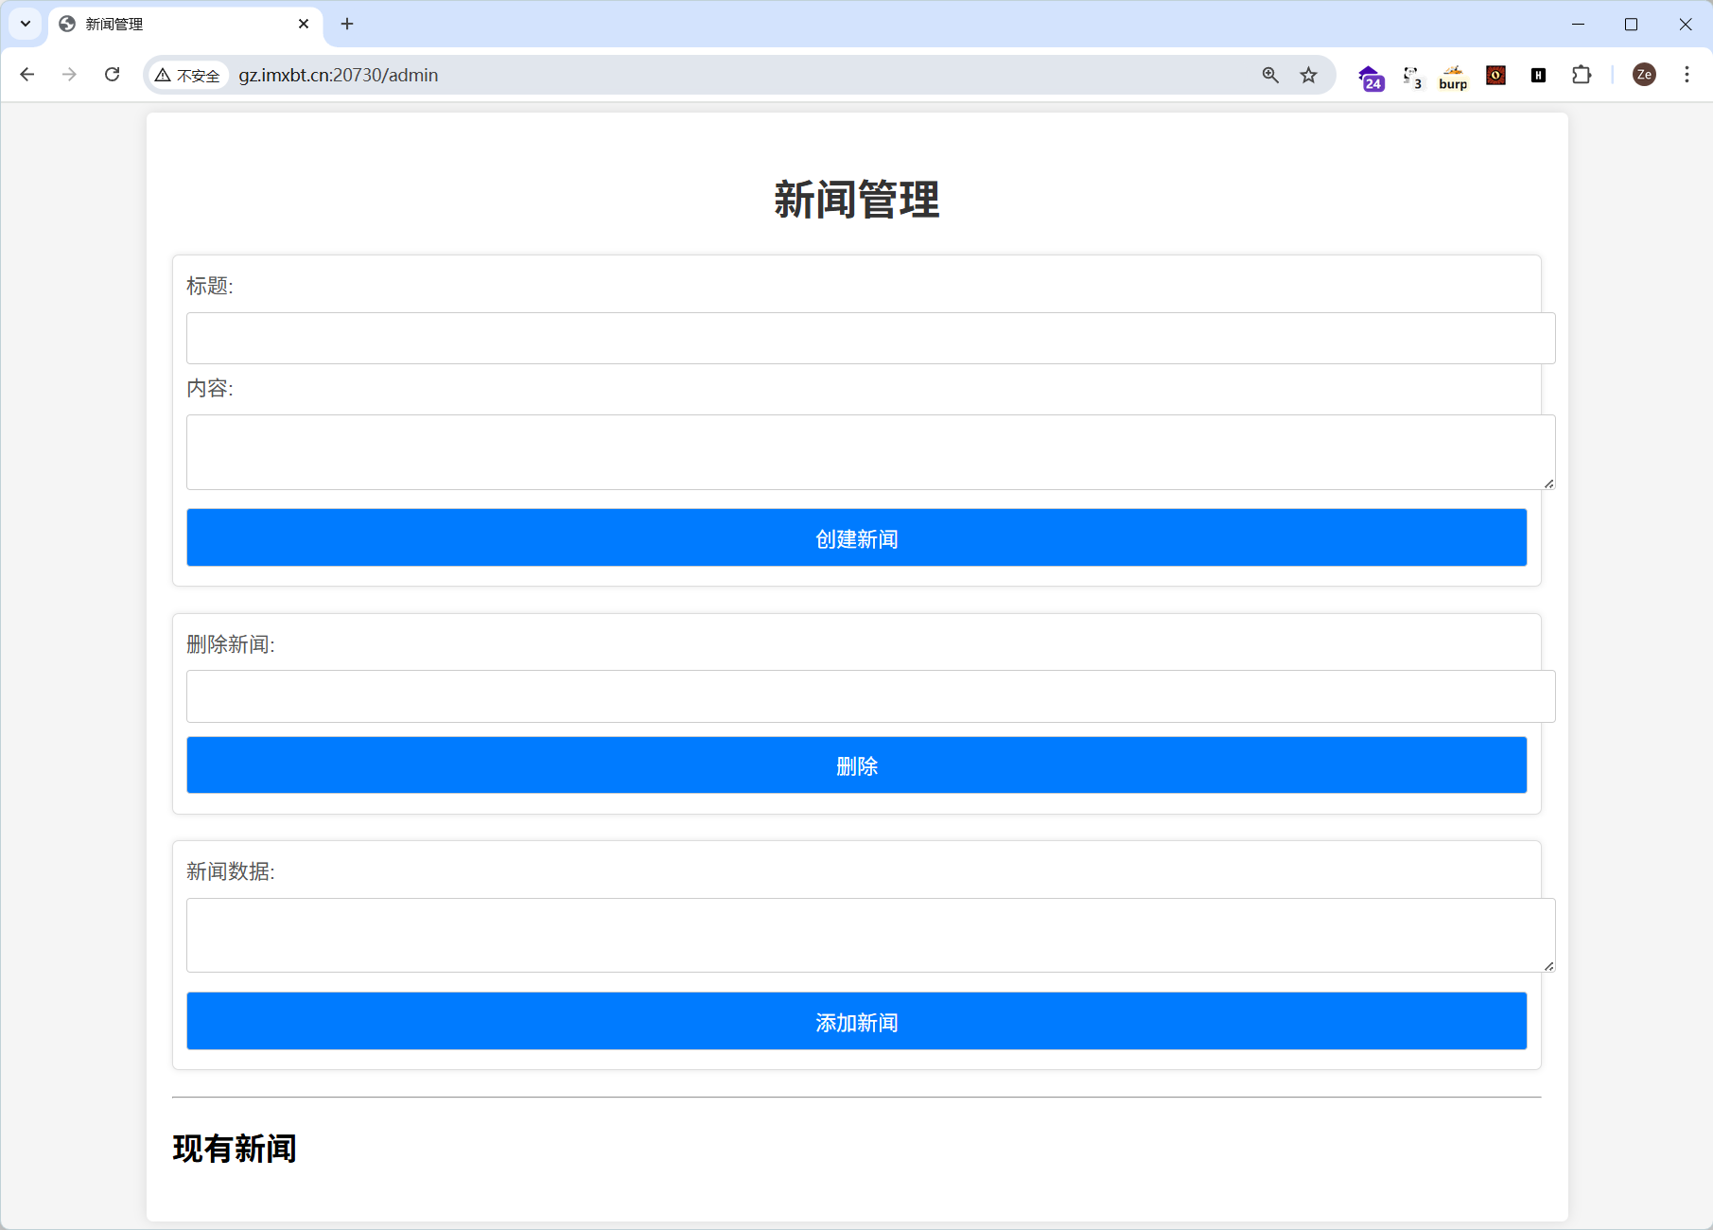Click inside the 内容 text area
The image size is (1713, 1230).
click(x=869, y=451)
